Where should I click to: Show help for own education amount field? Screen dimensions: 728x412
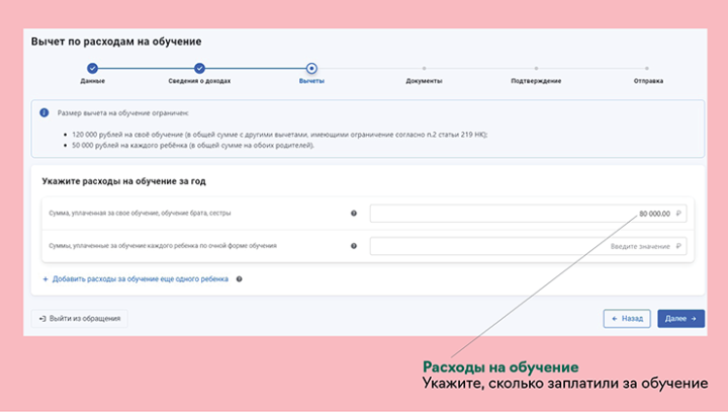point(353,213)
